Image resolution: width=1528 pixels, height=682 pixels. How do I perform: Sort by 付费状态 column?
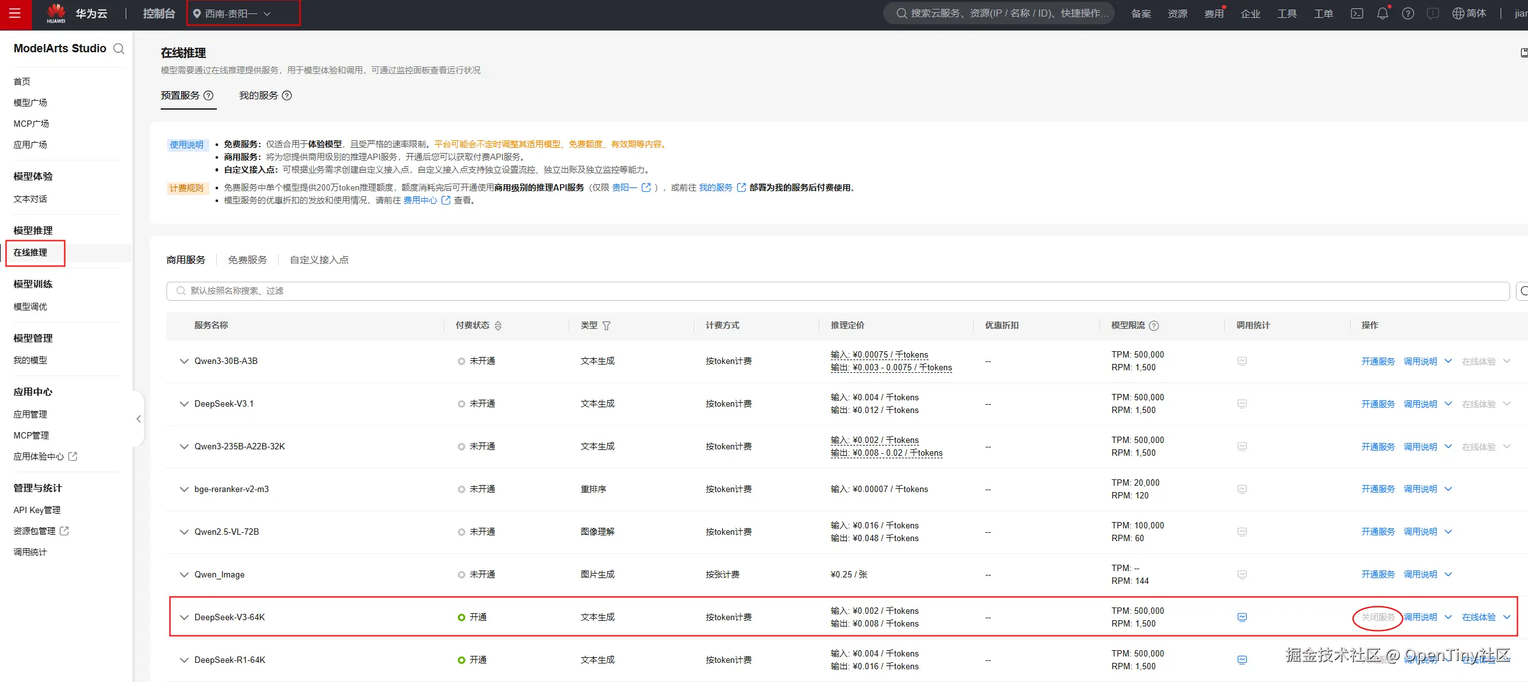(498, 326)
